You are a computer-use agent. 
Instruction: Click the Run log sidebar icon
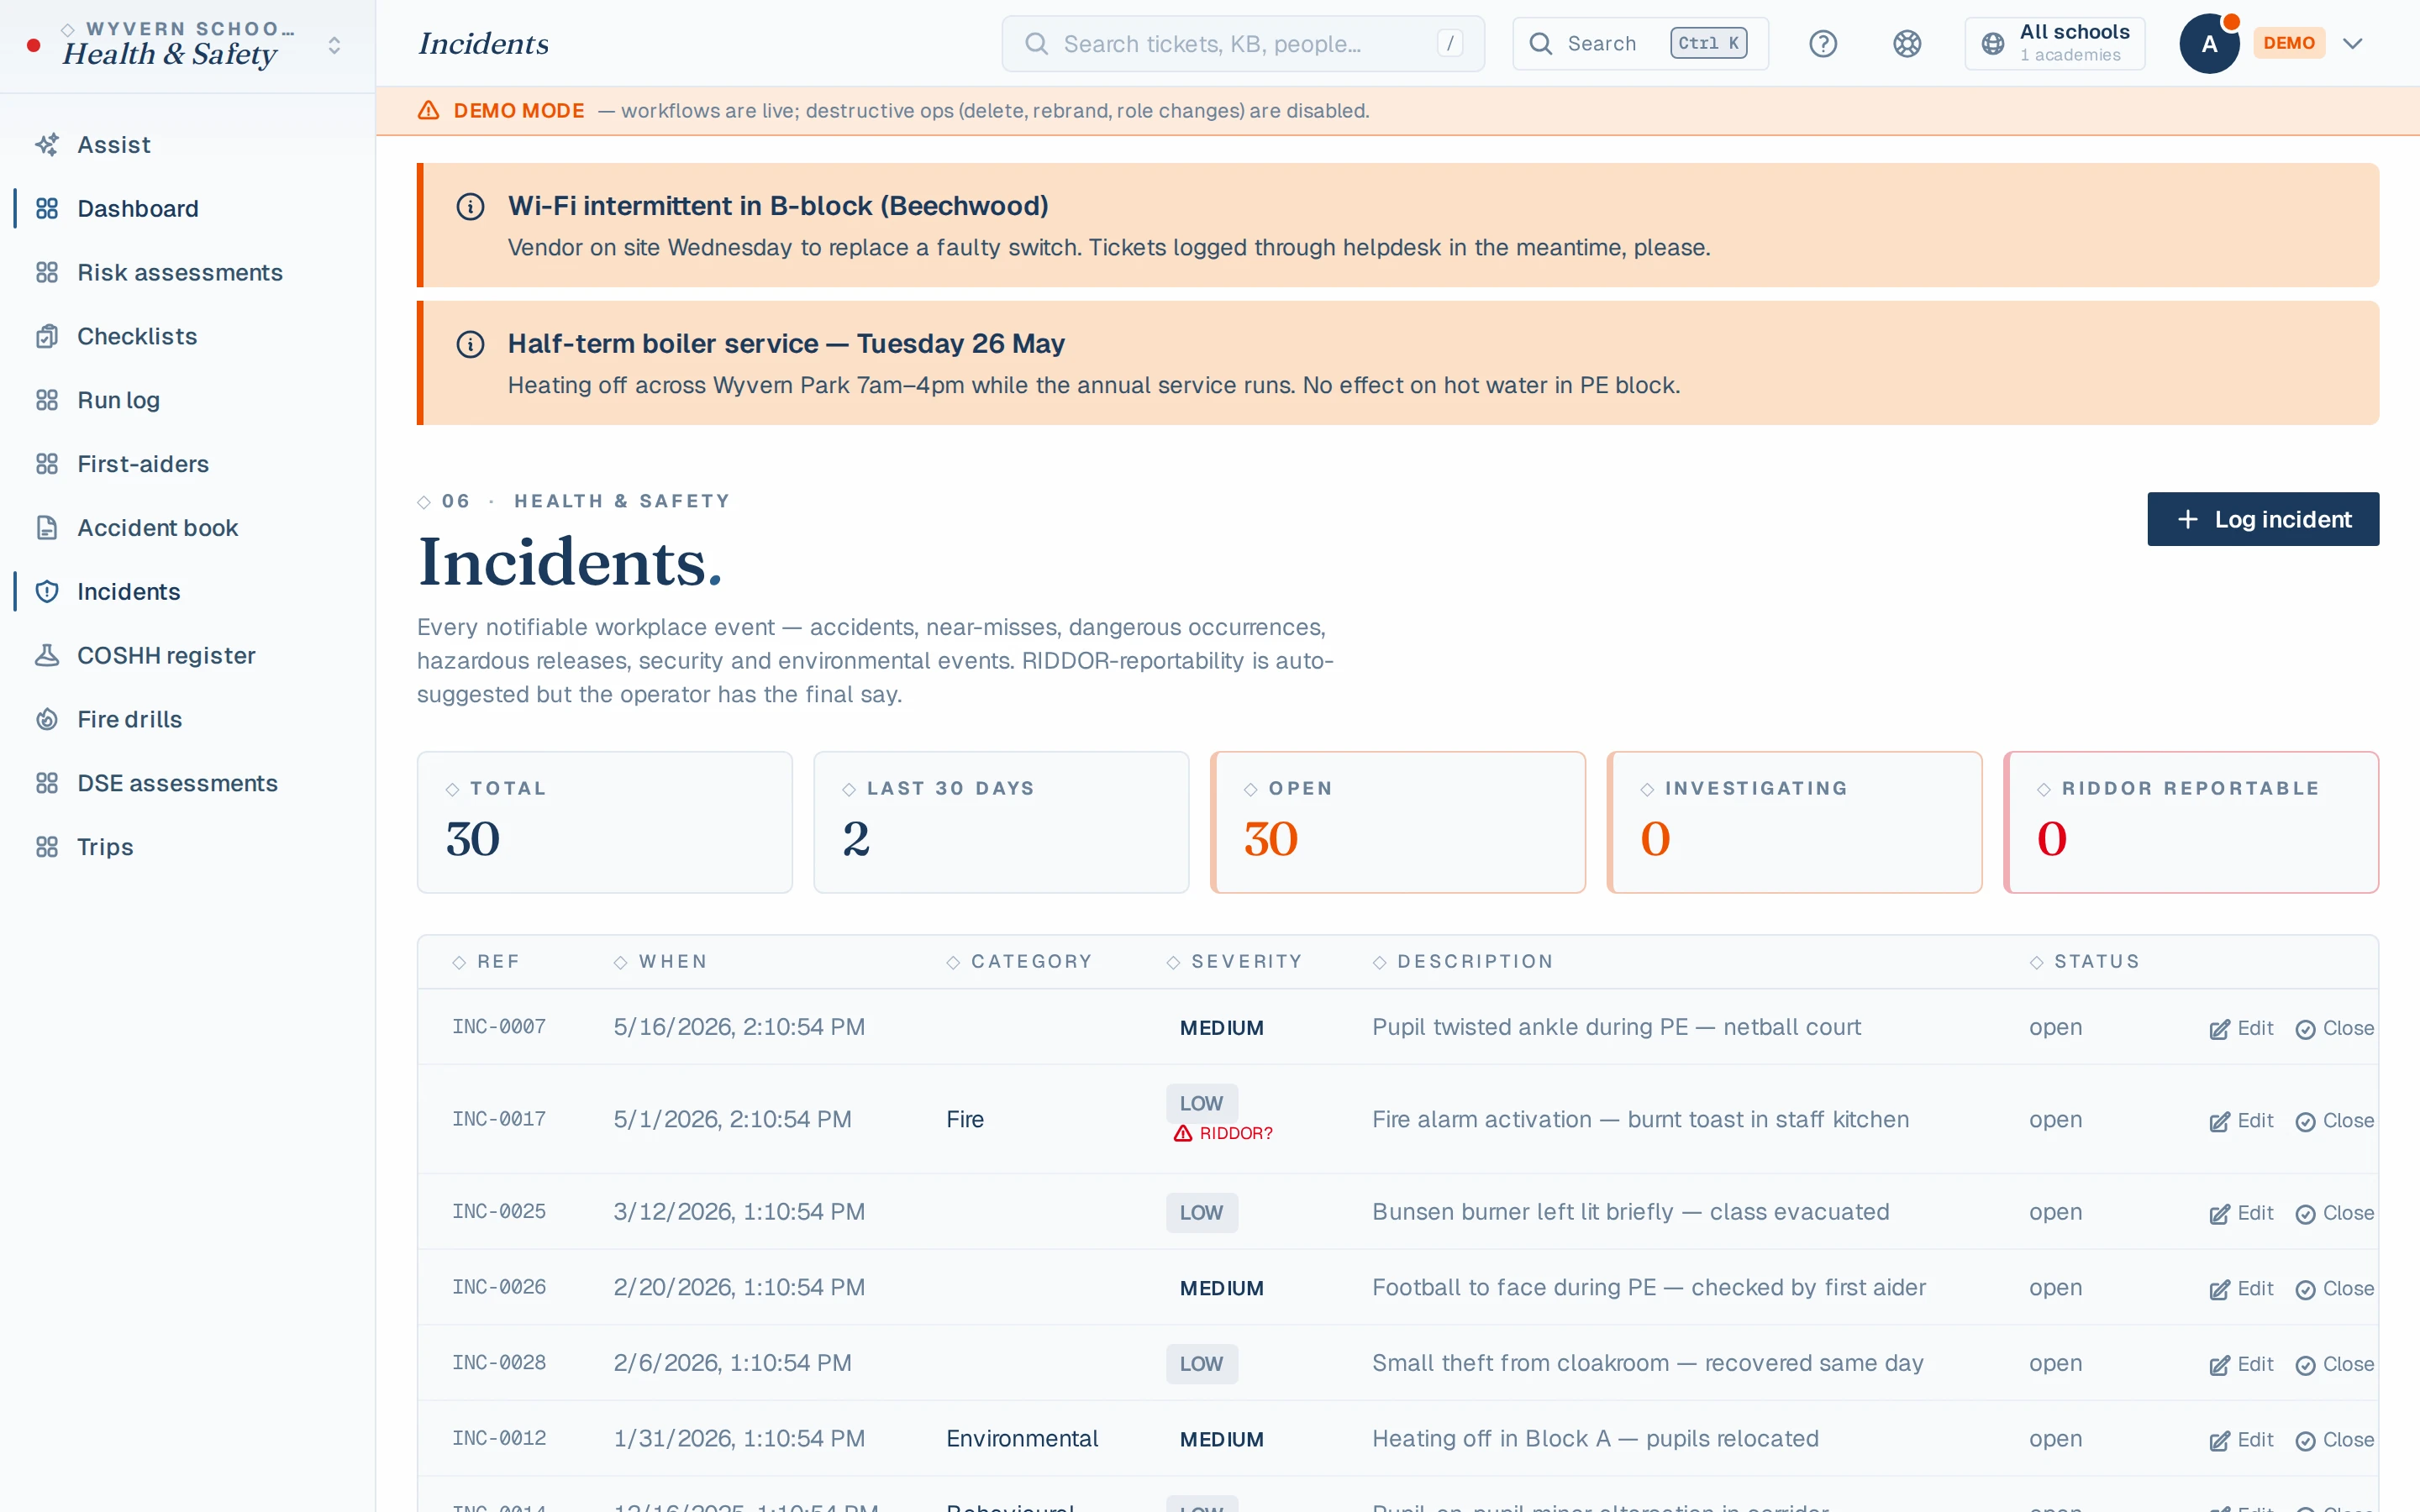(47, 401)
